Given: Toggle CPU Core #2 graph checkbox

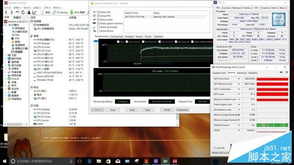Looking at the screenshot, I should (x=143, y=42).
